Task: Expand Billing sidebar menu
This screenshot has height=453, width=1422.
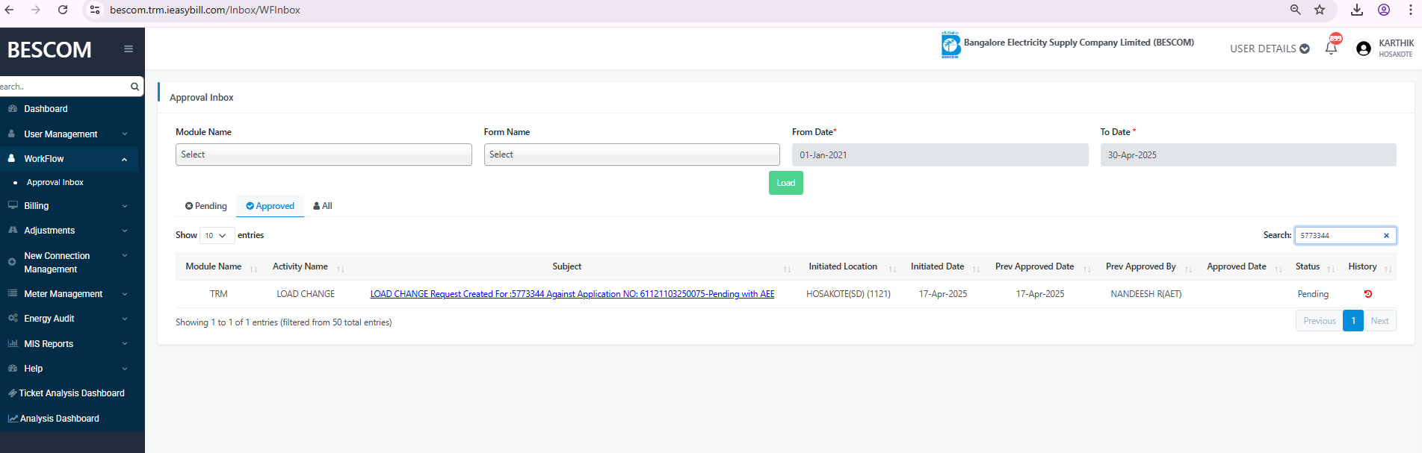Action: [x=69, y=206]
